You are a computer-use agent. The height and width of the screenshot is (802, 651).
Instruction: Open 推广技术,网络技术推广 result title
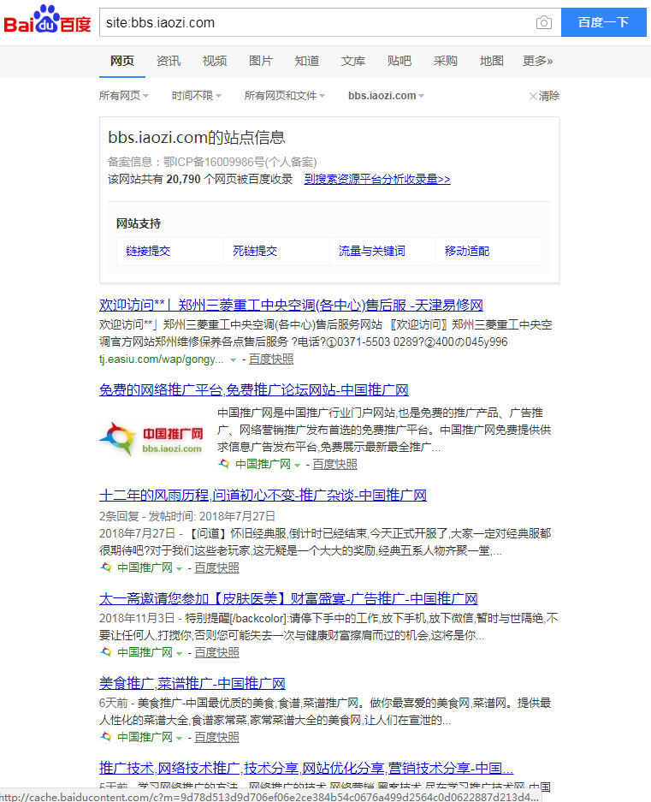[x=306, y=769]
